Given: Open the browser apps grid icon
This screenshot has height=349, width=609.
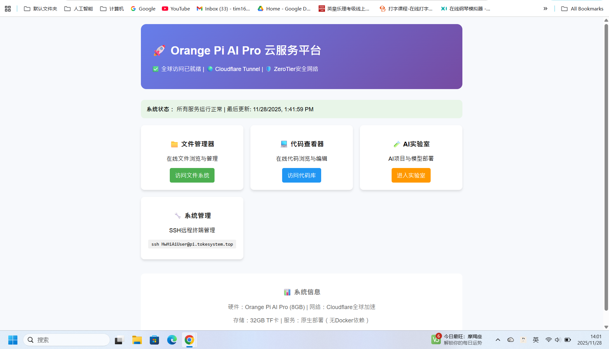Looking at the screenshot, I should (8, 9).
